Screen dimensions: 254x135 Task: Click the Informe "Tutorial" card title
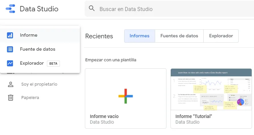193,116
